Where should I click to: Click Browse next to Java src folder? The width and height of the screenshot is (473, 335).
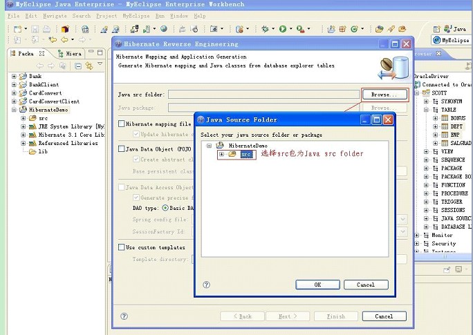(384, 95)
